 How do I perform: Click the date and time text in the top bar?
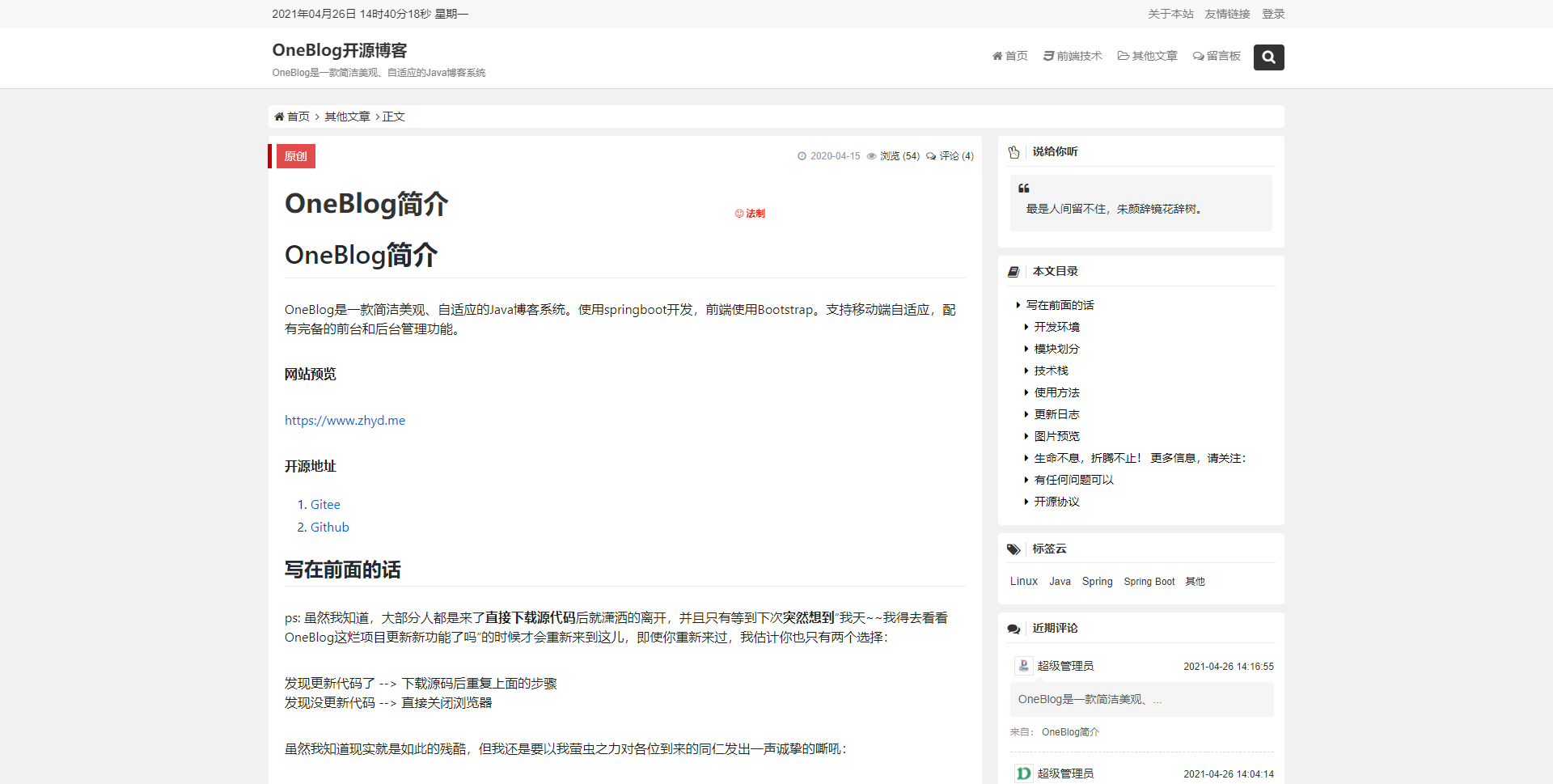[370, 14]
